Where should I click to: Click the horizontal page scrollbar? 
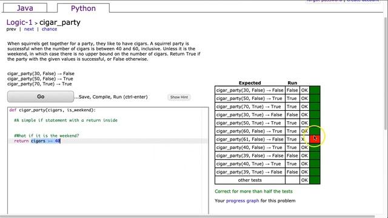188,216
